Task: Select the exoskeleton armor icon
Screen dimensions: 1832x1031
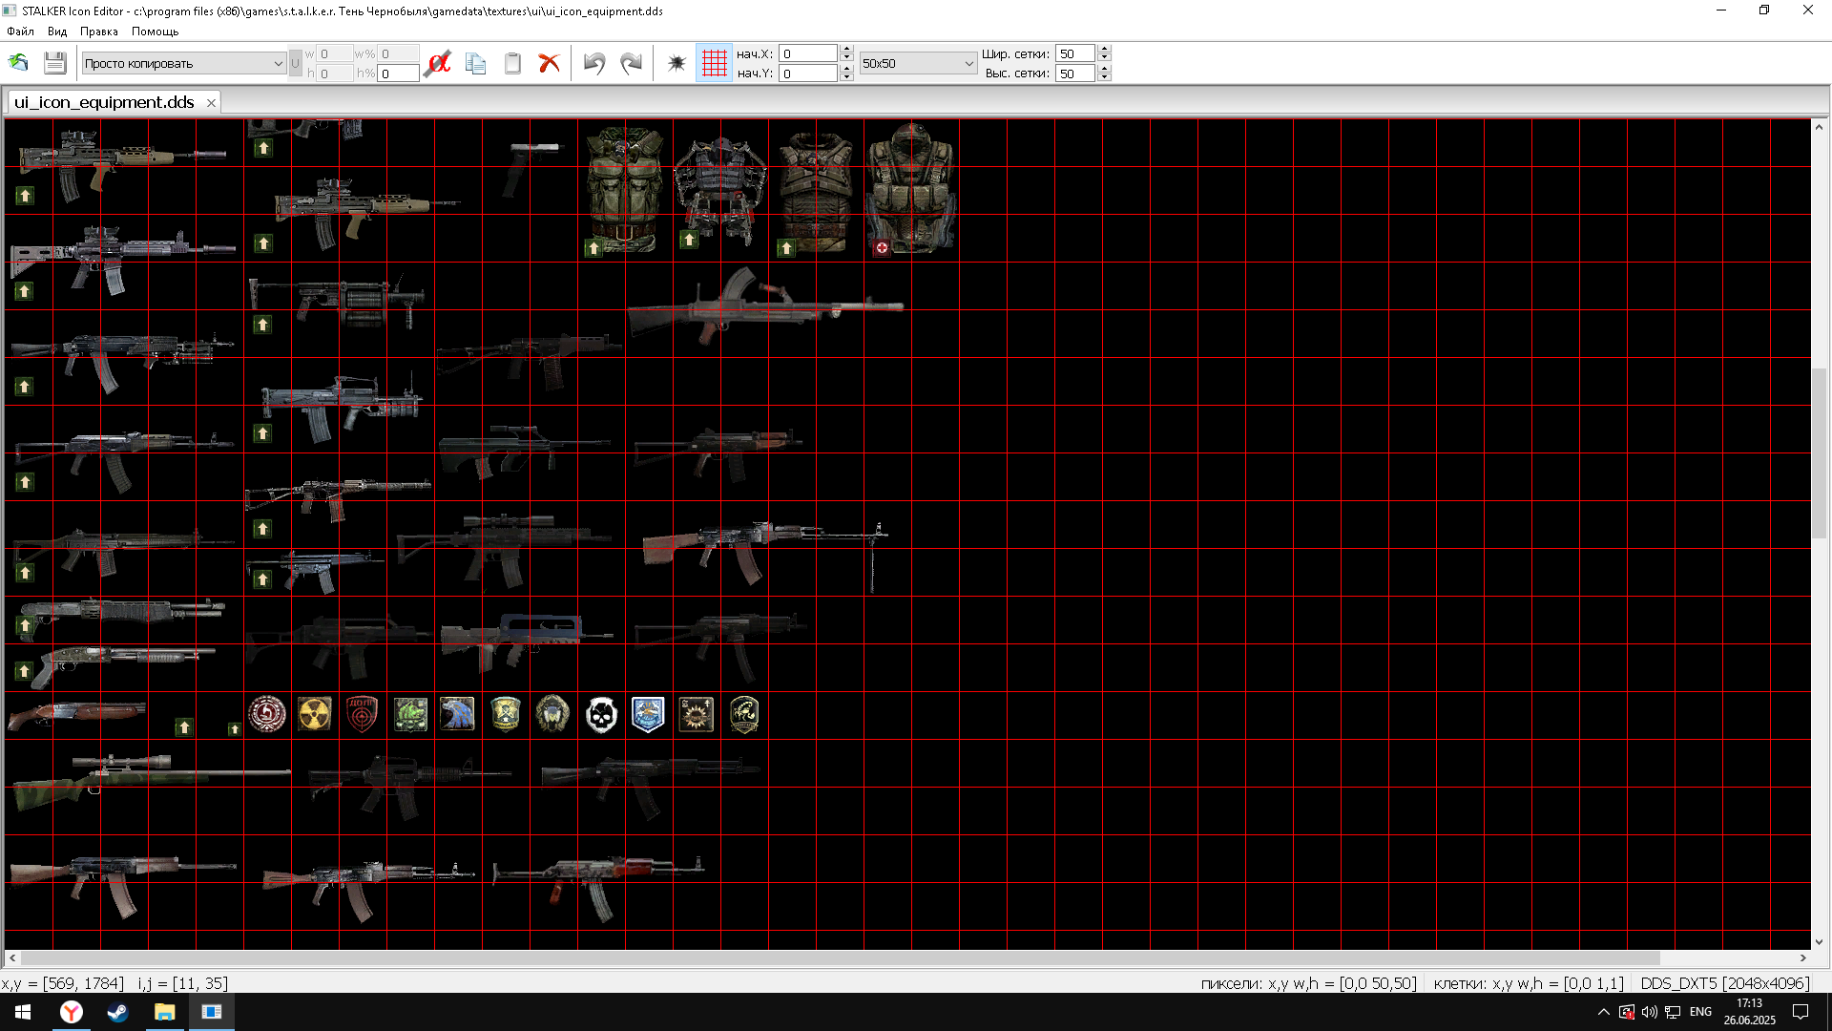Action: pyautogui.click(x=720, y=189)
